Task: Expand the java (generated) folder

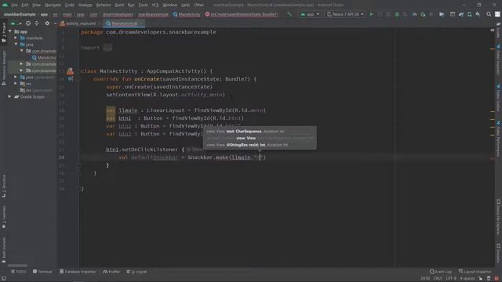Action: pyautogui.click(x=16, y=77)
